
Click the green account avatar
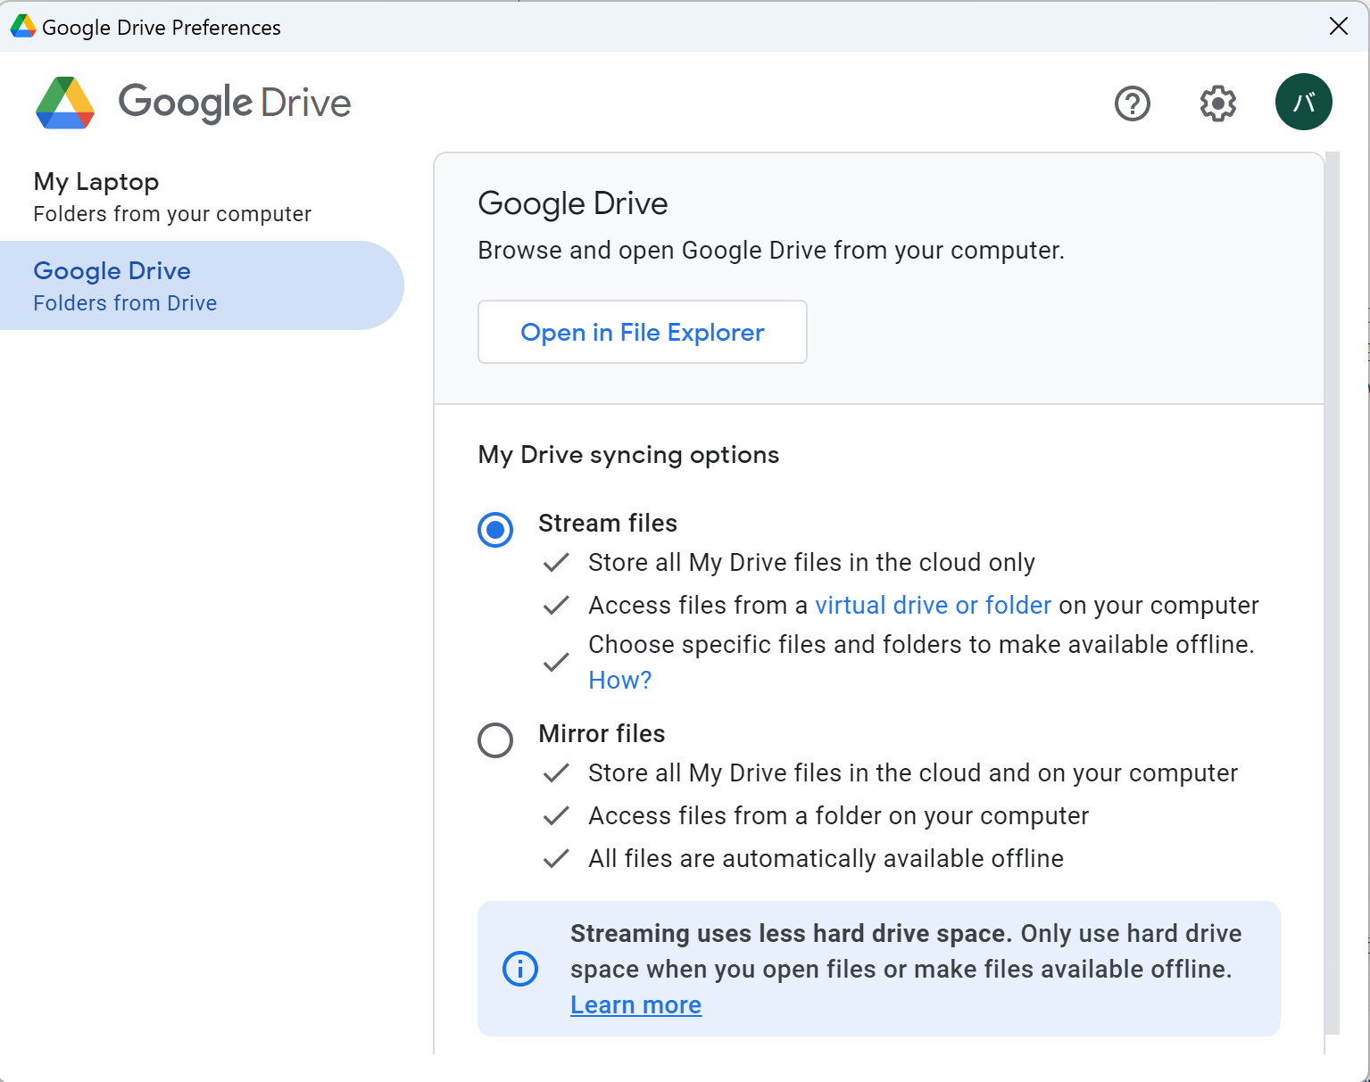click(1303, 102)
